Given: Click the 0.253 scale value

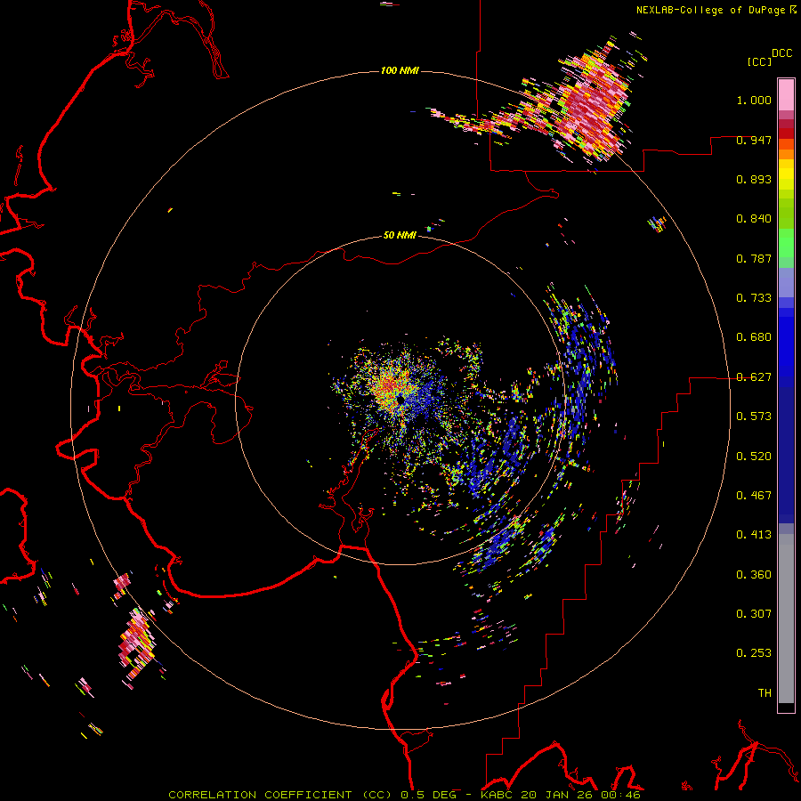Looking at the screenshot, I should click(x=754, y=653).
